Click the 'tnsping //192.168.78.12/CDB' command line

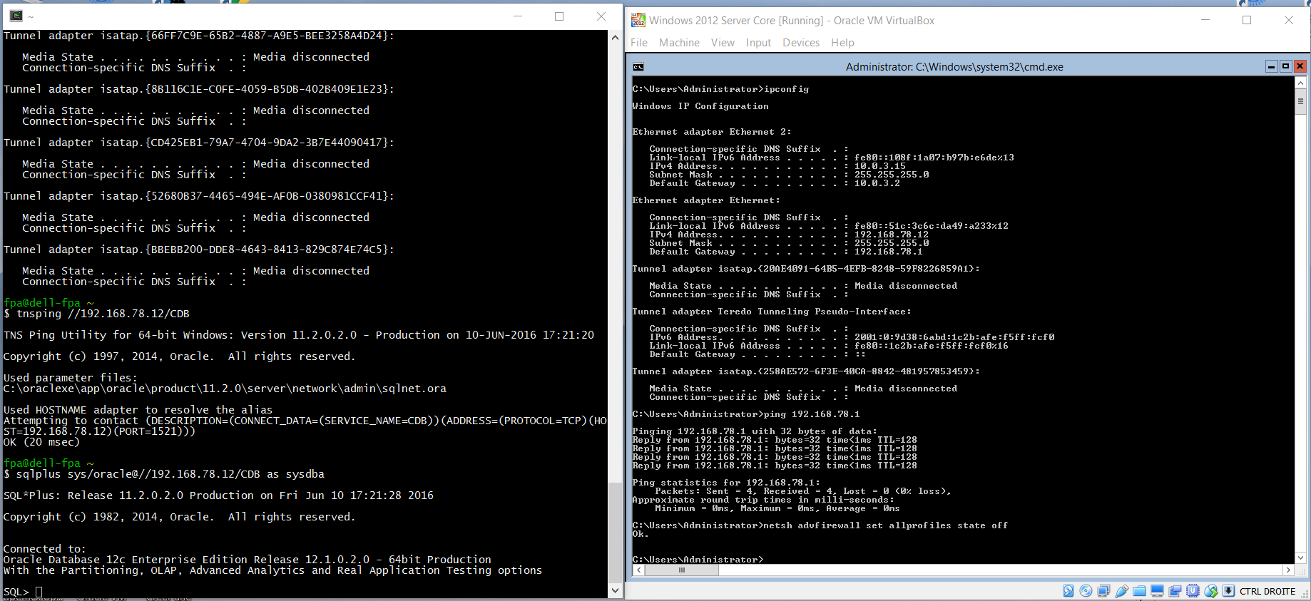pos(103,314)
